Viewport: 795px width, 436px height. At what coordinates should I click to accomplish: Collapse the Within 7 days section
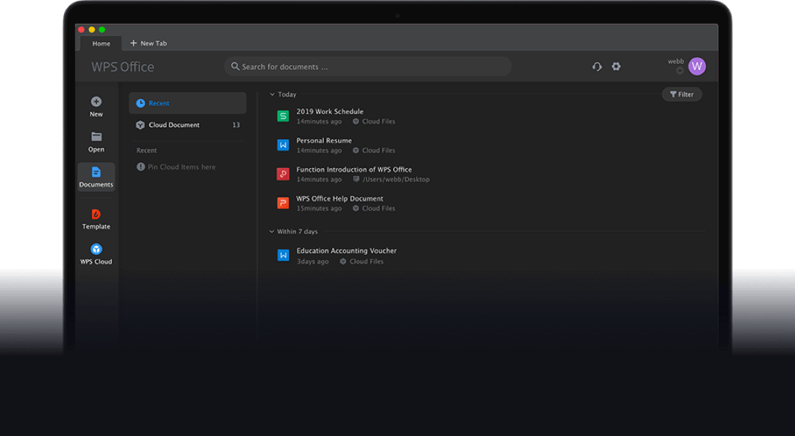(x=272, y=232)
